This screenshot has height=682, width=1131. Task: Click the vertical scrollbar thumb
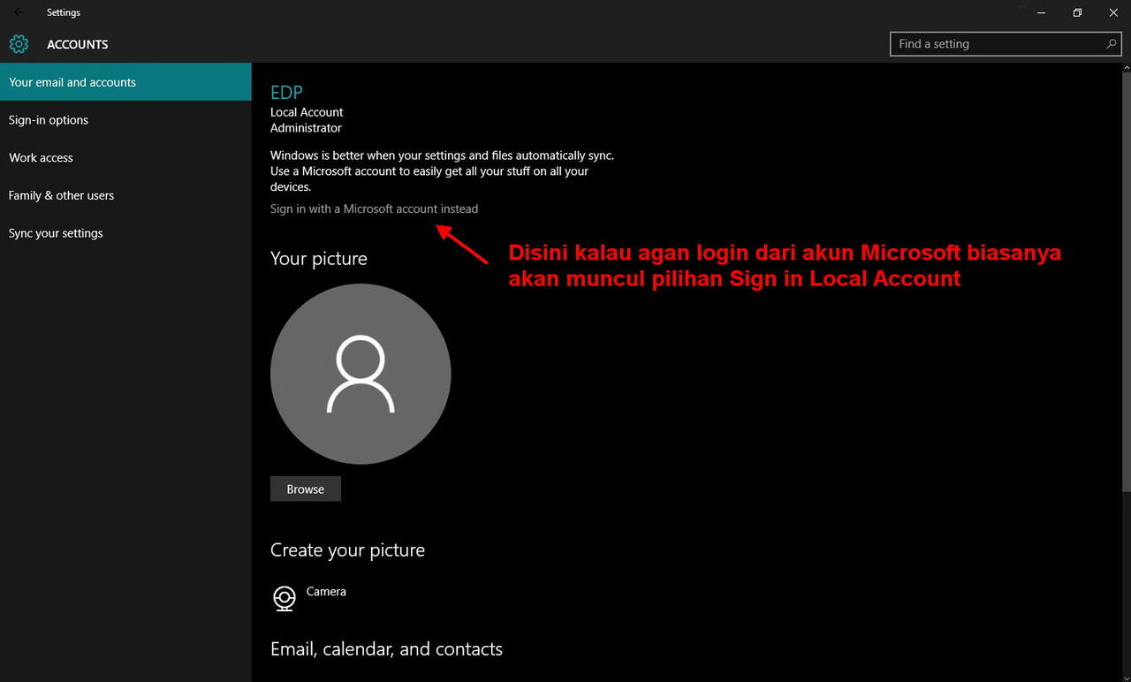1126,284
